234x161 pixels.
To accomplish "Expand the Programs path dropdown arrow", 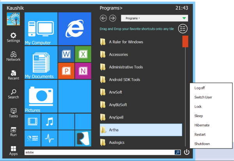I will coord(184,18).
